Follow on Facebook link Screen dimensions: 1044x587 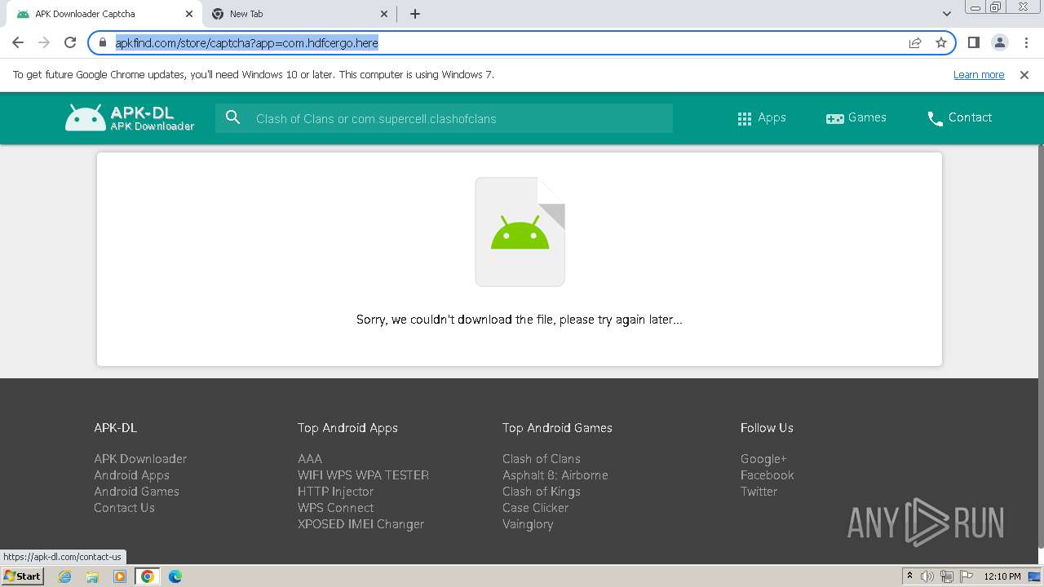point(767,475)
